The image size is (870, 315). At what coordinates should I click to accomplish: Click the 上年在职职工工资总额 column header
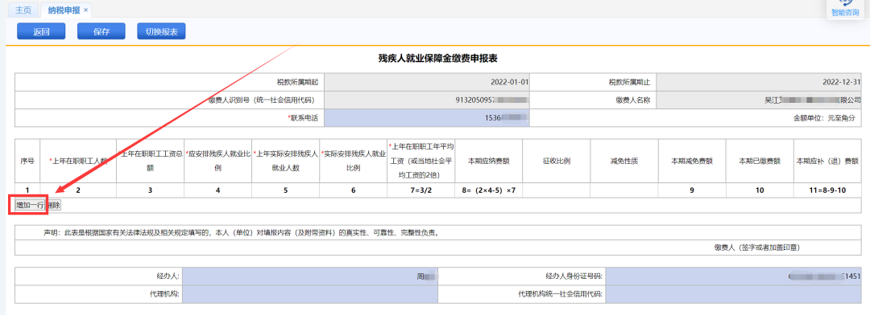[x=151, y=161]
